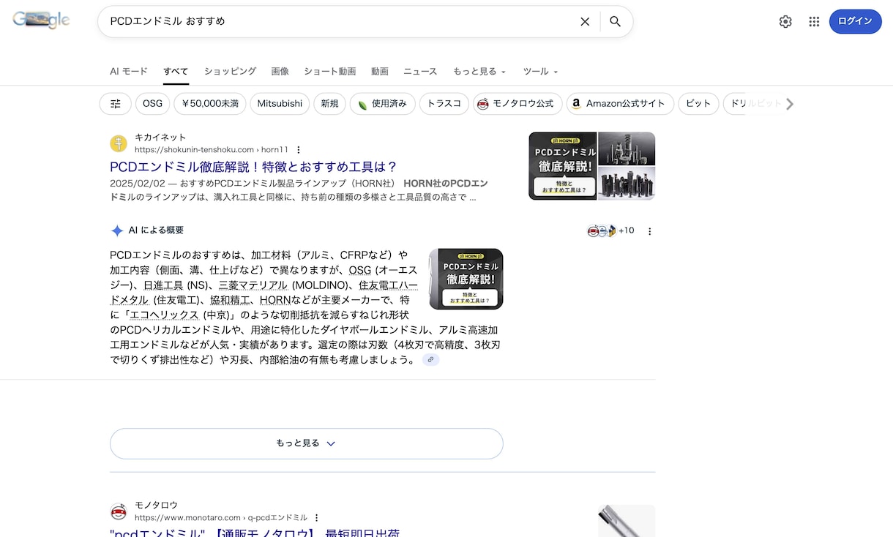Select the トラスコ filter chip

tap(444, 104)
